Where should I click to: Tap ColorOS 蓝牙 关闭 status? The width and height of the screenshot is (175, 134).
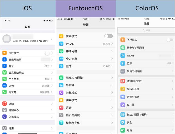[x=169, y=64]
